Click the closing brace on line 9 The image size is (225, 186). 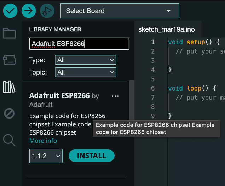tap(170, 116)
